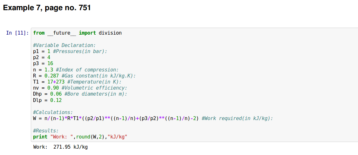Click the "Work: 271.95 kJ/kg" output text
Viewport: 358px width, 155px height.
click(60, 147)
